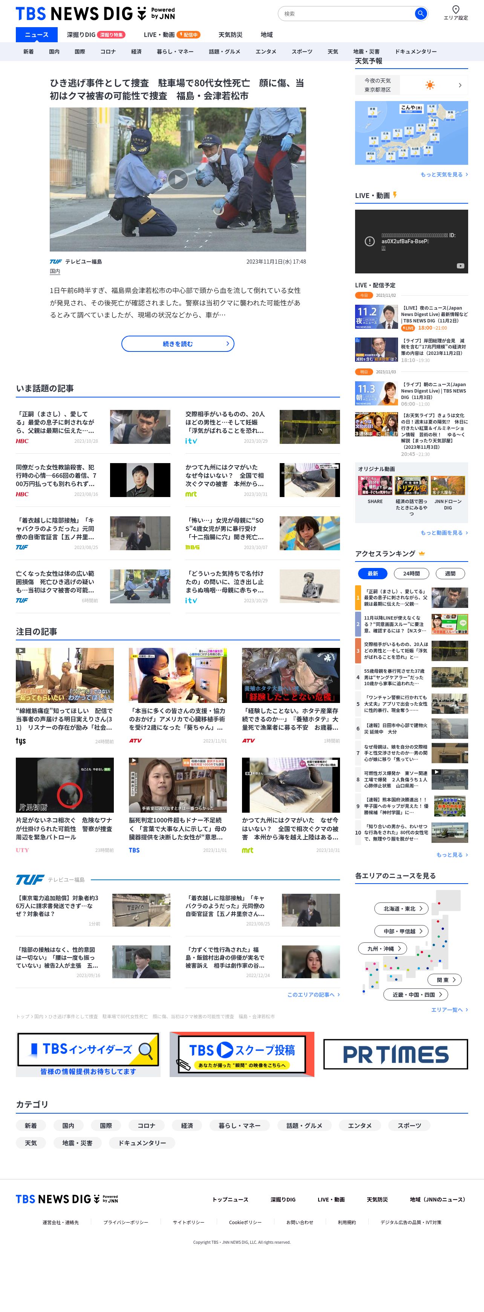The width and height of the screenshot is (484, 1312).
Task: Click the footer TBS NEWS DIG logo
Action: pos(67,1199)
